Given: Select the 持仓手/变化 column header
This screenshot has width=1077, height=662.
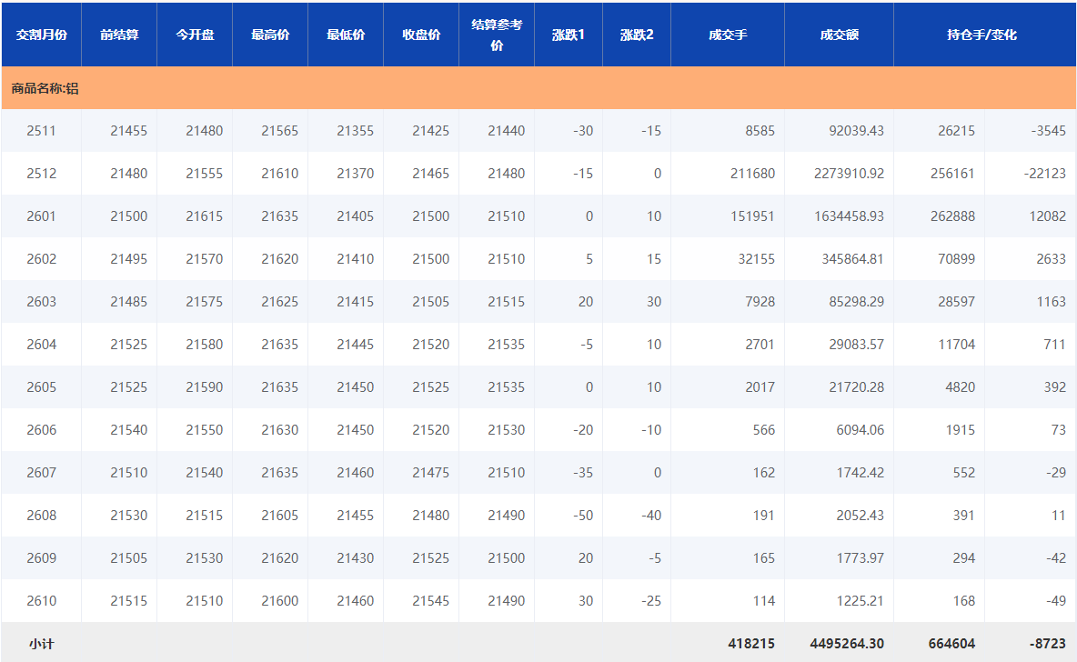Looking at the screenshot, I should point(981,35).
